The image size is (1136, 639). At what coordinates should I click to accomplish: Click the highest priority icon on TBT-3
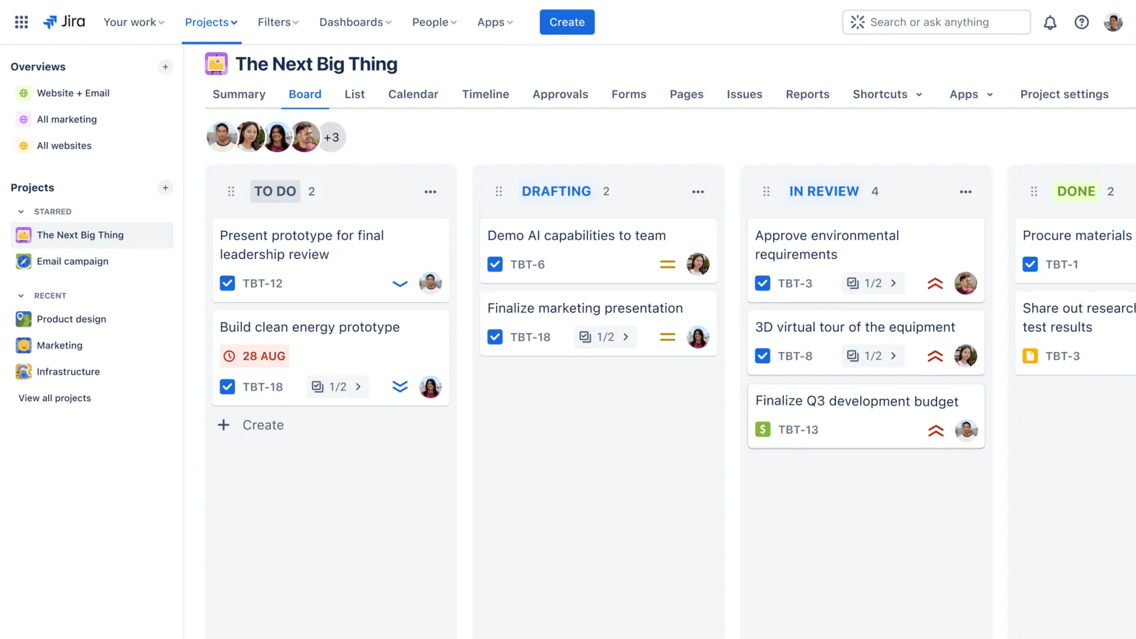point(935,283)
